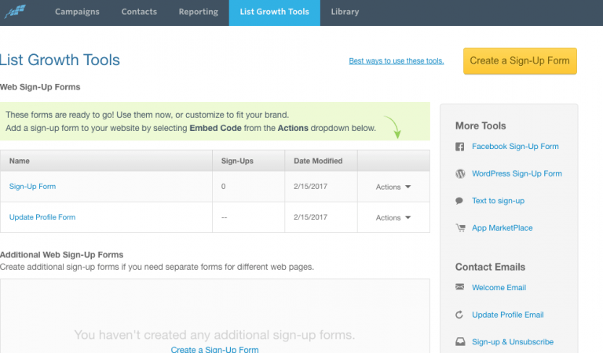Click the Update Profile Email refresh icon
The image size is (603, 353).
[459, 315]
